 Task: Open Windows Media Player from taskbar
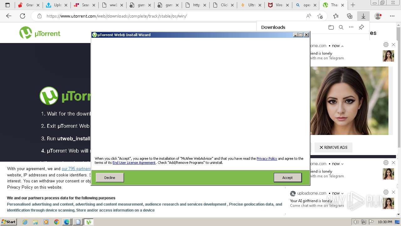point(46,222)
